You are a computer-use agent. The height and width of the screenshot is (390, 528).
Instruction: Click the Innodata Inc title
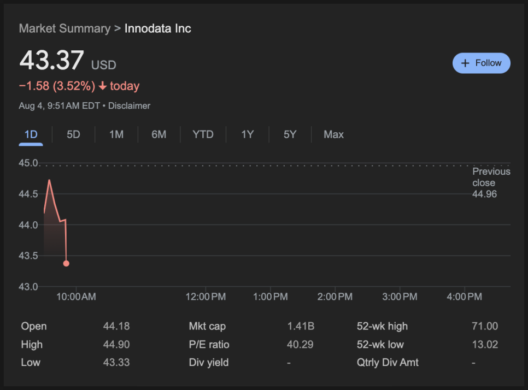[158, 28]
